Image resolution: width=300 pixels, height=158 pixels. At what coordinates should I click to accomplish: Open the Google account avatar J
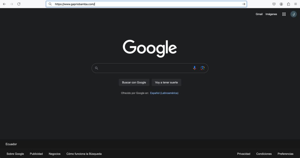click(293, 14)
